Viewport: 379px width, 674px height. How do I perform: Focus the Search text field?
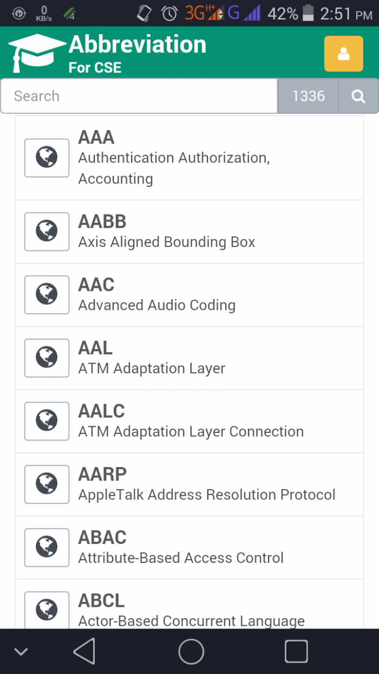point(139,96)
